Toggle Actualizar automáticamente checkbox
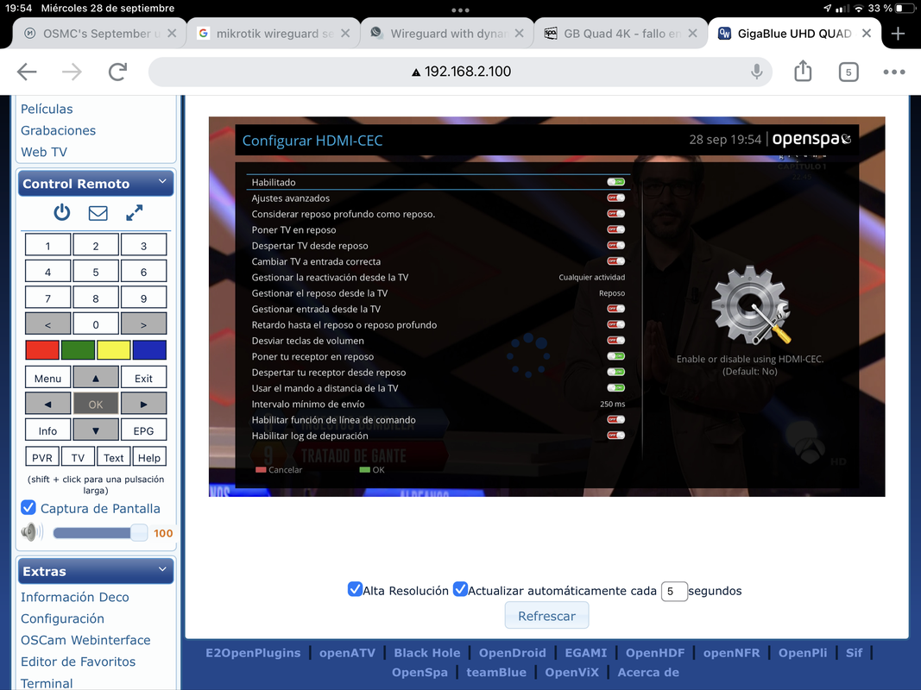This screenshot has width=921, height=690. click(460, 589)
